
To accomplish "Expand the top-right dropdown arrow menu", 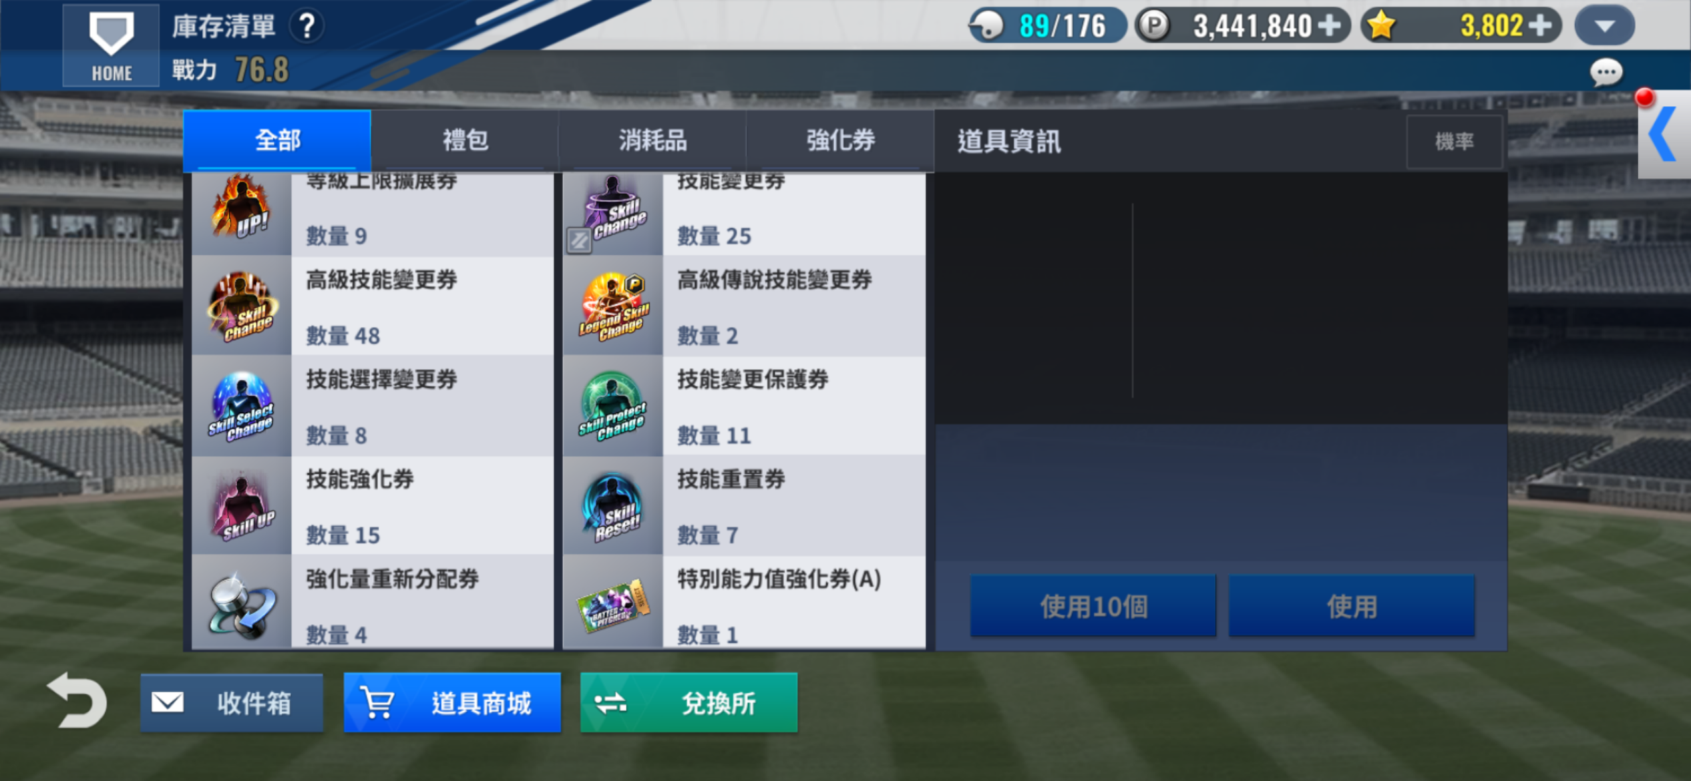I will [1604, 26].
